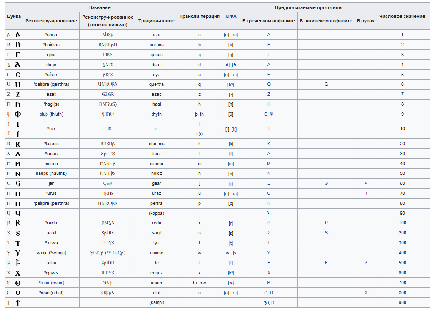Open the Latin G link in the gaar row
The image size is (430, 311).
326,183
